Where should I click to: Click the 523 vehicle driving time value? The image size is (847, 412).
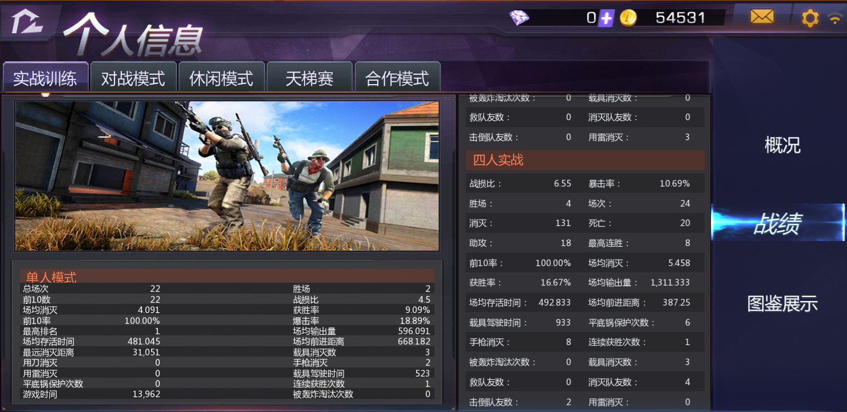(x=422, y=373)
